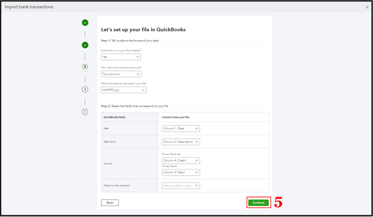Screen dimensions: 373x217
Task: Open the first row header dropdown showing Yes
Action: tap(121, 57)
